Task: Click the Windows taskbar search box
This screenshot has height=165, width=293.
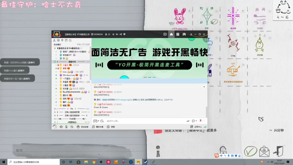Action: click(x=34, y=162)
